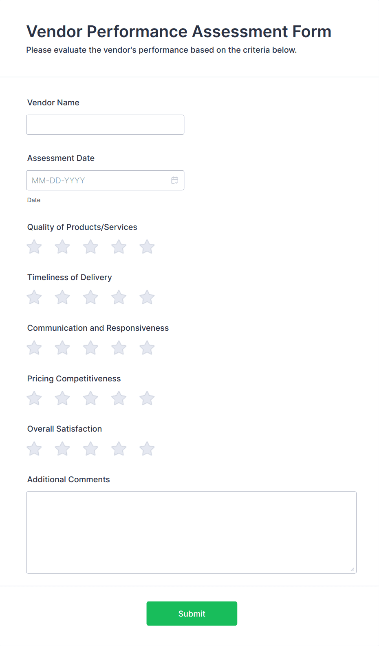Select the third star for Pricing Competitiveness
The image size is (379, 646).
[x=90, y=398]
